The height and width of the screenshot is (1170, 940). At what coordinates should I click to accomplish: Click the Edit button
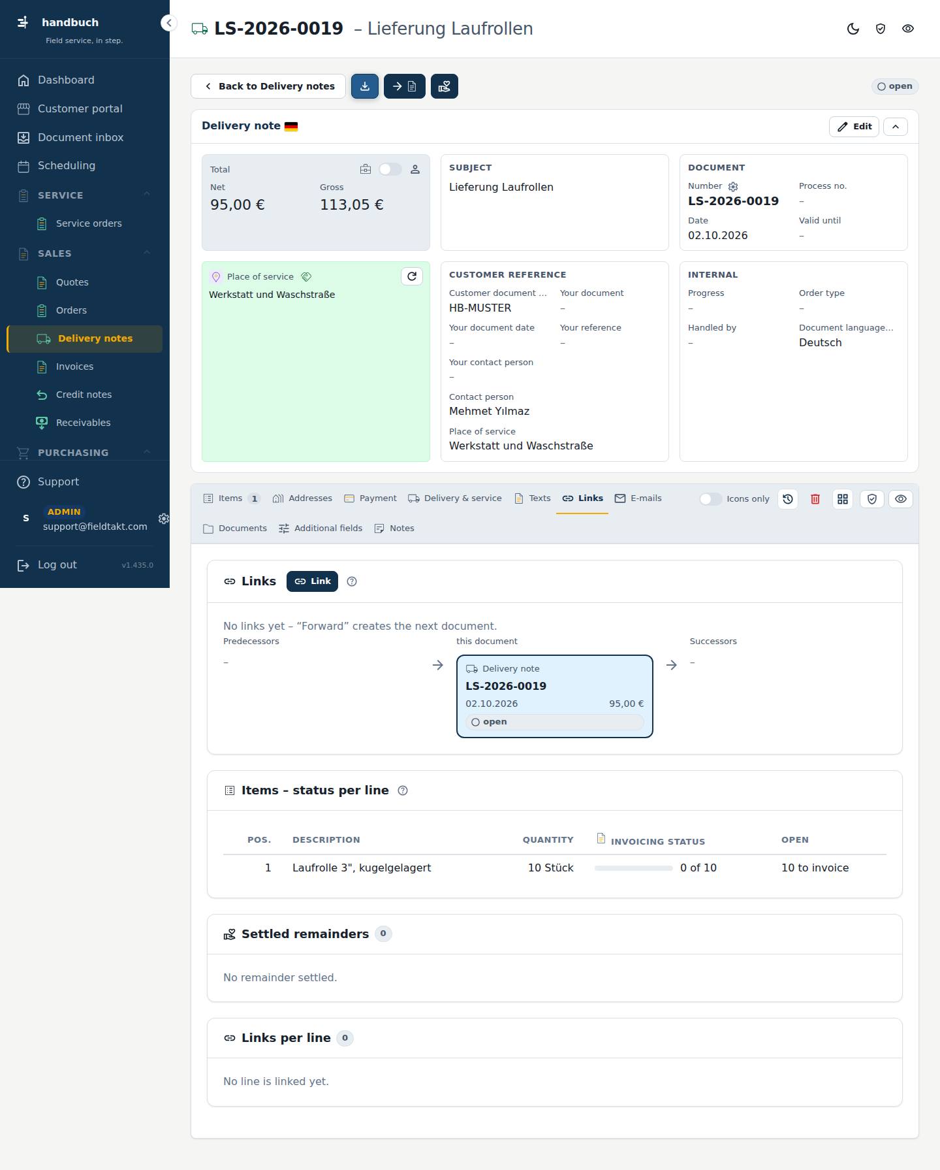point(854,127)
